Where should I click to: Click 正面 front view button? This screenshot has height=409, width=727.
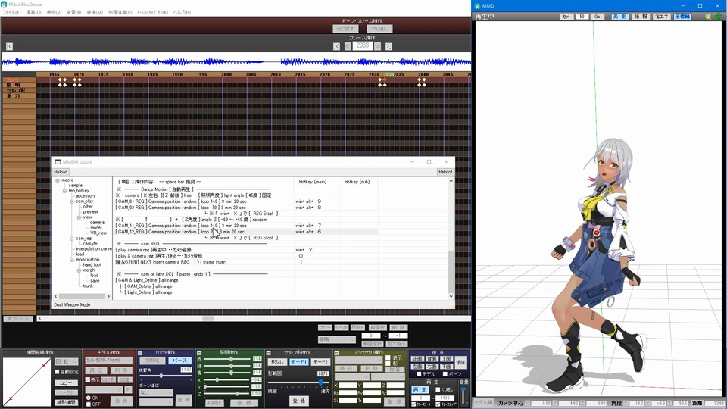coord(417,359)
